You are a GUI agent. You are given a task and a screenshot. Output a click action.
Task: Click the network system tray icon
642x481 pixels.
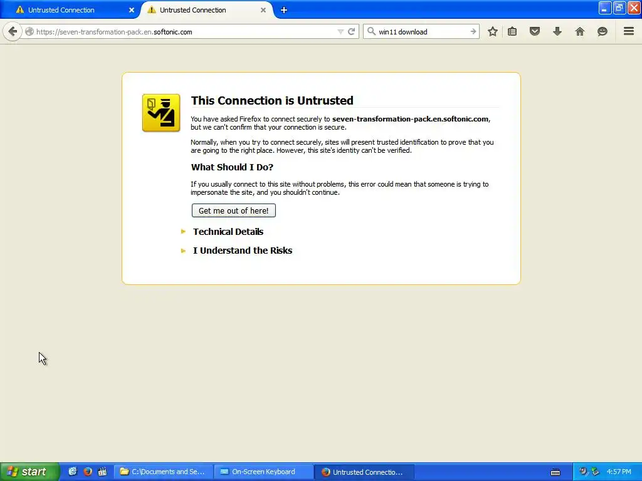[x=595, y=472]
